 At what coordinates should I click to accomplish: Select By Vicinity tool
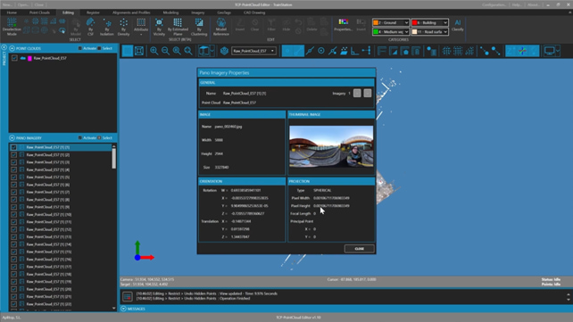click(x=159, y=27)
